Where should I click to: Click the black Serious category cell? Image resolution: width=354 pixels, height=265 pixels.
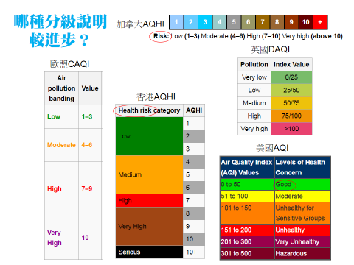pos(149,252)
